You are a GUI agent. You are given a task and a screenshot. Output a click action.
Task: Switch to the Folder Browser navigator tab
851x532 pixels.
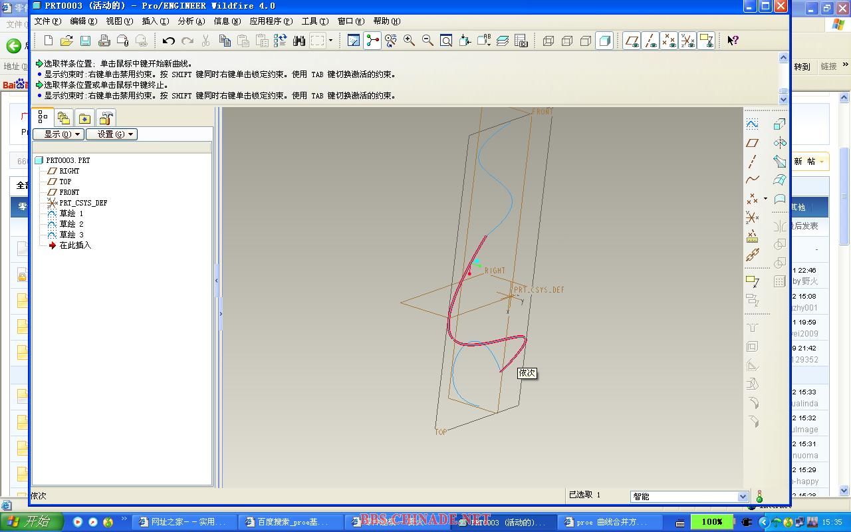click(64, 118)
